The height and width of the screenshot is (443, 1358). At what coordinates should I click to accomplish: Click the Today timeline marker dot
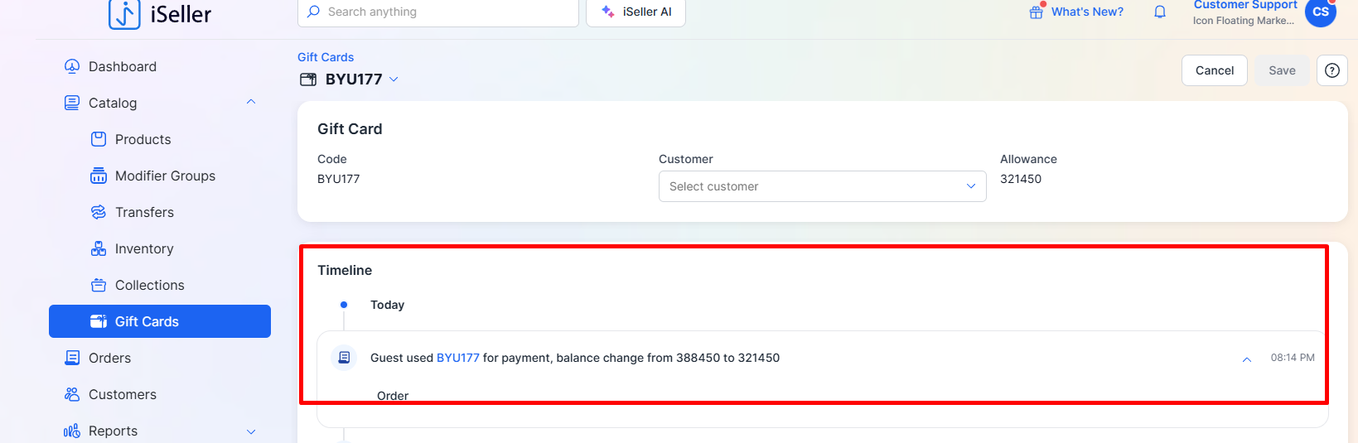(x=344, y=305)
